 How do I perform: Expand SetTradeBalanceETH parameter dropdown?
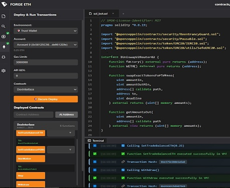click(x=61, y=133)
